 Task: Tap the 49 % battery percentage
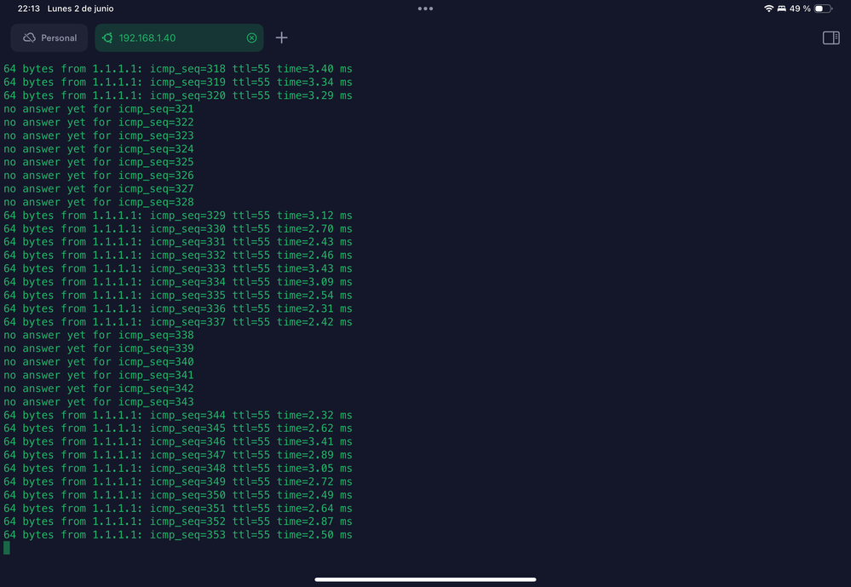click(800, 9)
